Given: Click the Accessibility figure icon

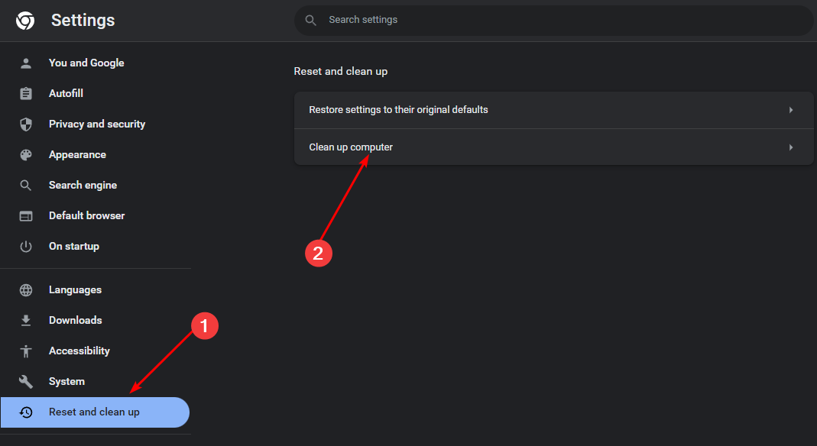Looking at the screenshot, I should coord(26,351).
